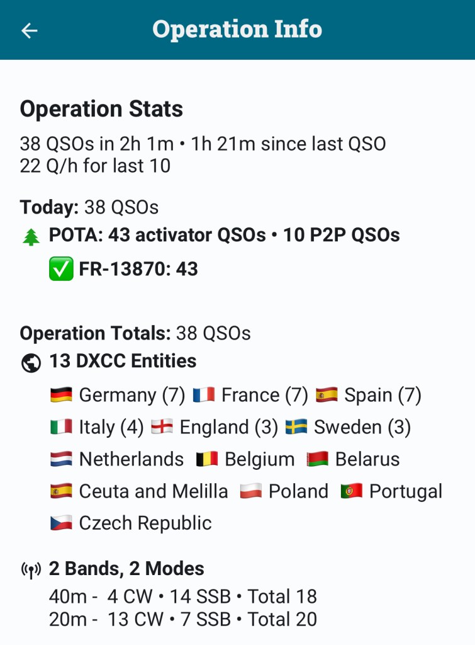This screenshot has width=475, height=645.
Task: Click the France flag icon
Action: [x=204, y=395]
